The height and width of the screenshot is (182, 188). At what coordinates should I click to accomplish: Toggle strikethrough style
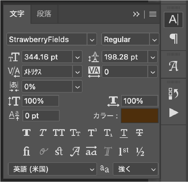[139, 132]
